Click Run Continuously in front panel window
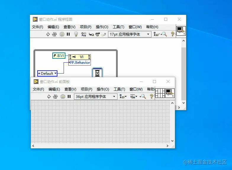Screen dimensions: 232x170 click(55, 97)
